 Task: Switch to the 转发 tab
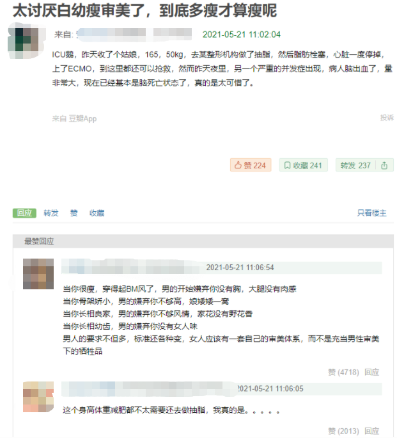click(x=51, y=213)
